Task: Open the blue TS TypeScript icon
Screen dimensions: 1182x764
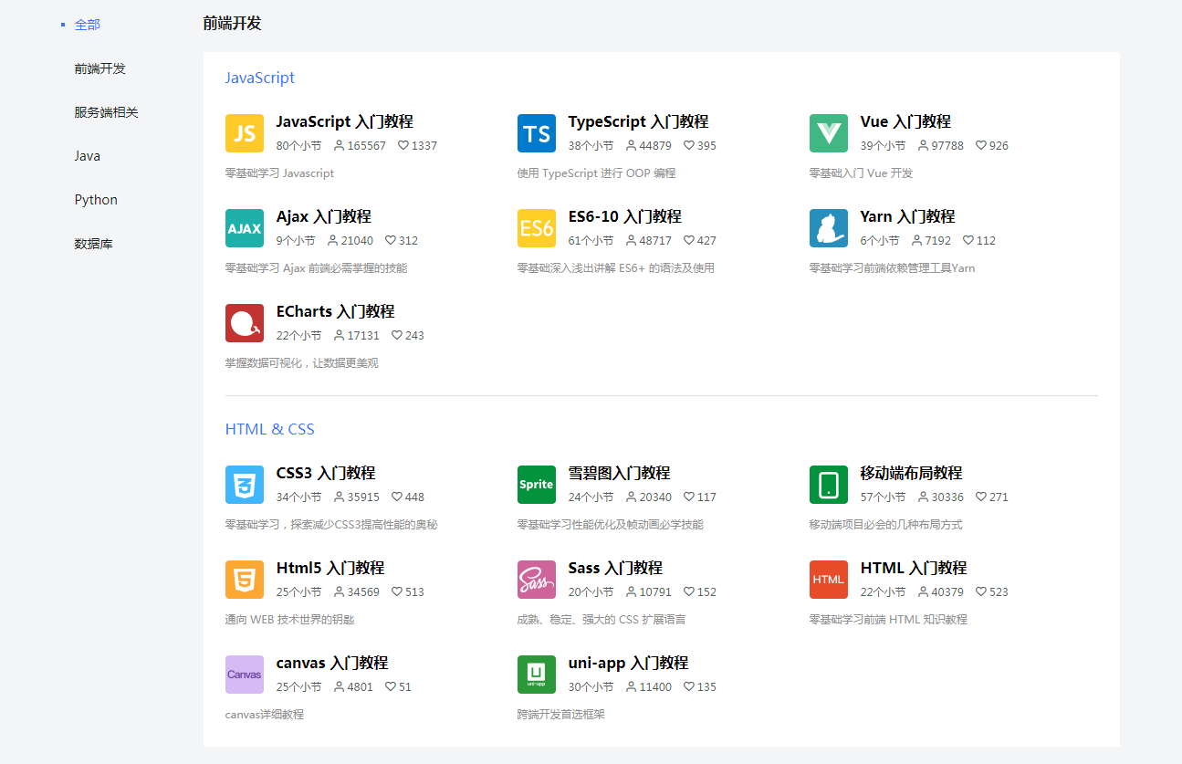Action: (x=536, y=133)
